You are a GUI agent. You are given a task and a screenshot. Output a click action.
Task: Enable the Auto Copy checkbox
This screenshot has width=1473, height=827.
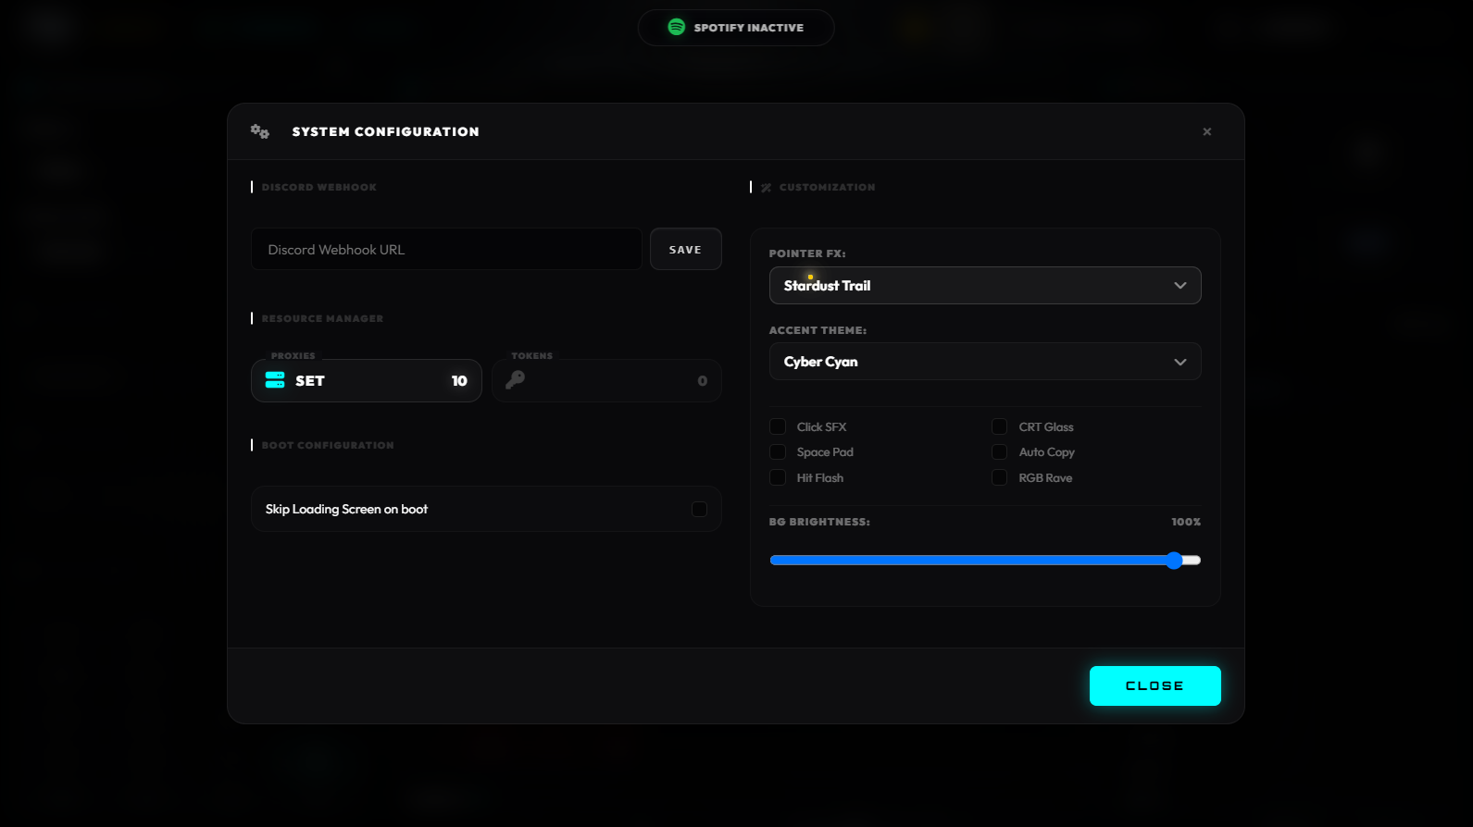pyautogui.click(x=999, y=451)
